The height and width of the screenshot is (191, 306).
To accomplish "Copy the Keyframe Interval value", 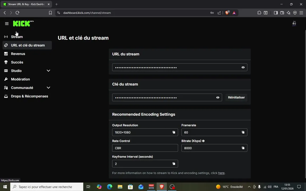I will [x=174, y=164].
